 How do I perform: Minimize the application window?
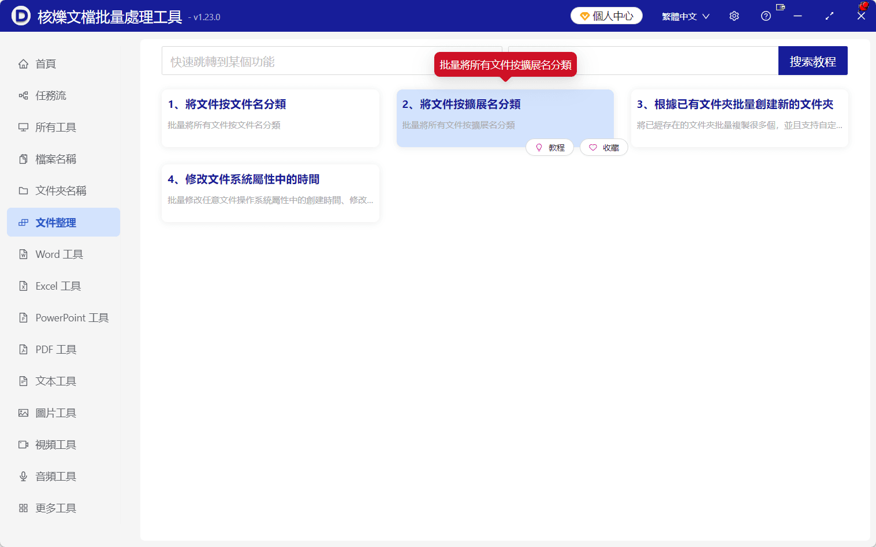pyautogui.click(x=798, y=16)
